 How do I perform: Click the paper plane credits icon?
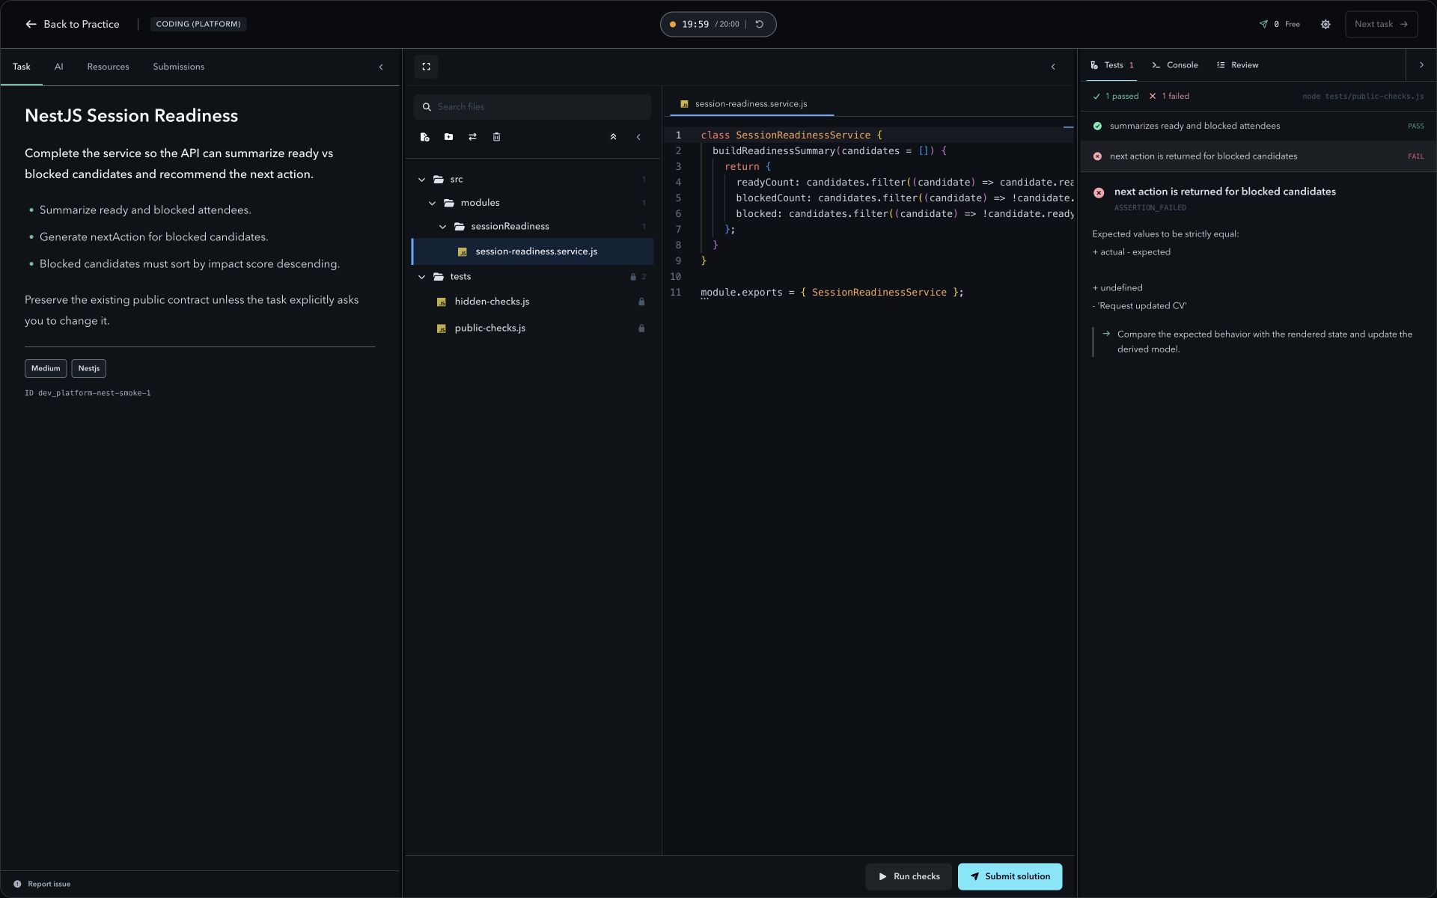click(1263, 24)
